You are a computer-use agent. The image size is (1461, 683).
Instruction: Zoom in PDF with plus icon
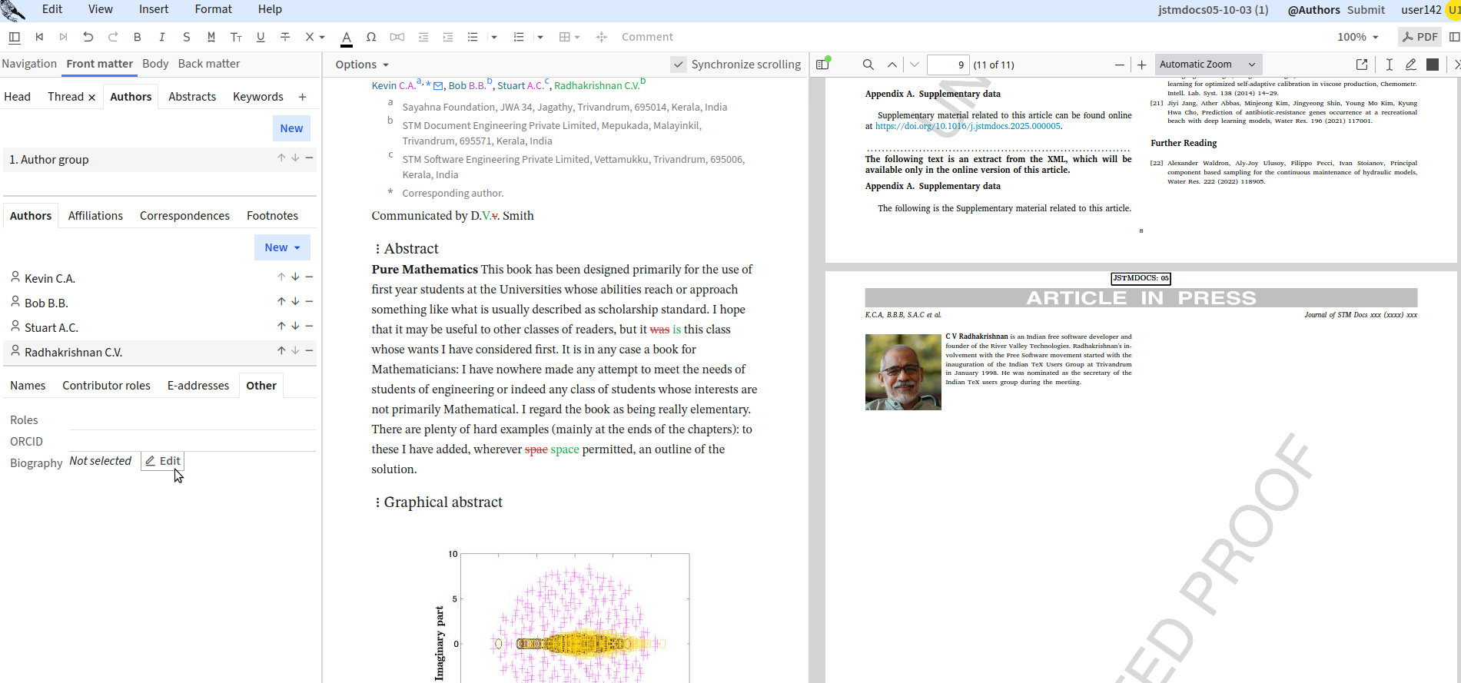point(1141,65)
